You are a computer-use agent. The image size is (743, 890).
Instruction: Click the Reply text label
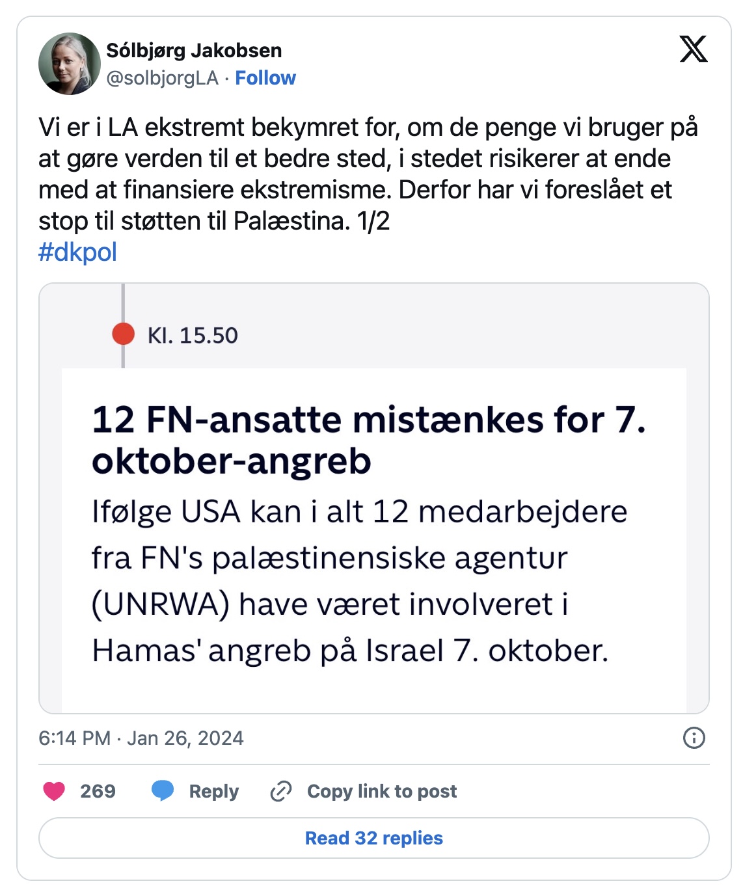point(213,791)
